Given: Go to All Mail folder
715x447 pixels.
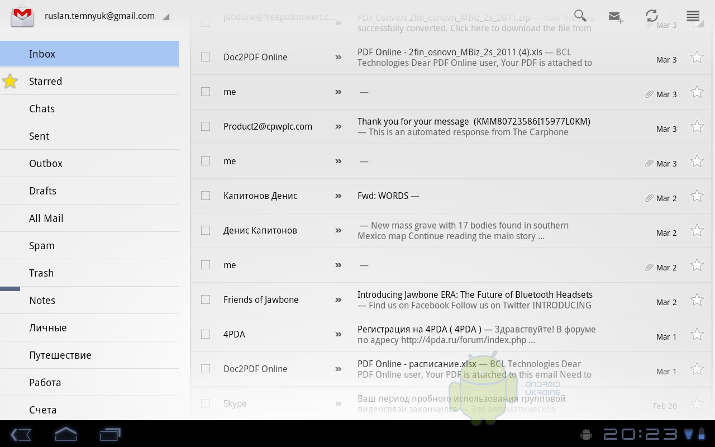Looking at the screenshot, I should pos(89,218).
